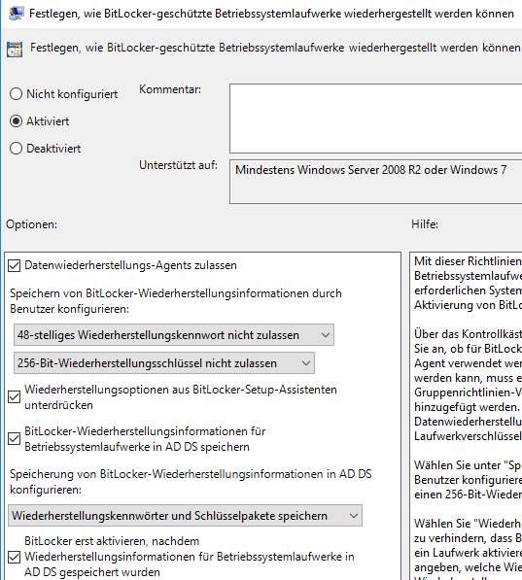Toggle 'Datenwiederherstellungs-Agents zulassen' checkbox

[14, 265]
